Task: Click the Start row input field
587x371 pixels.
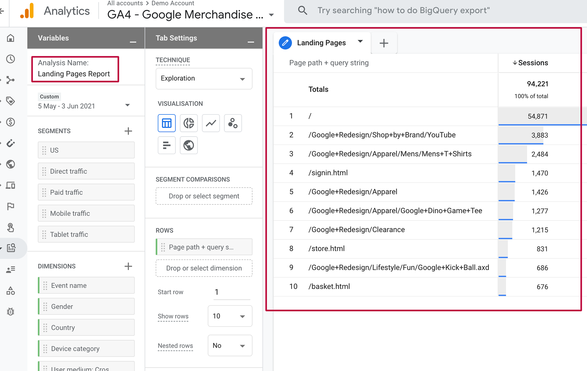Action: point(232,292)
